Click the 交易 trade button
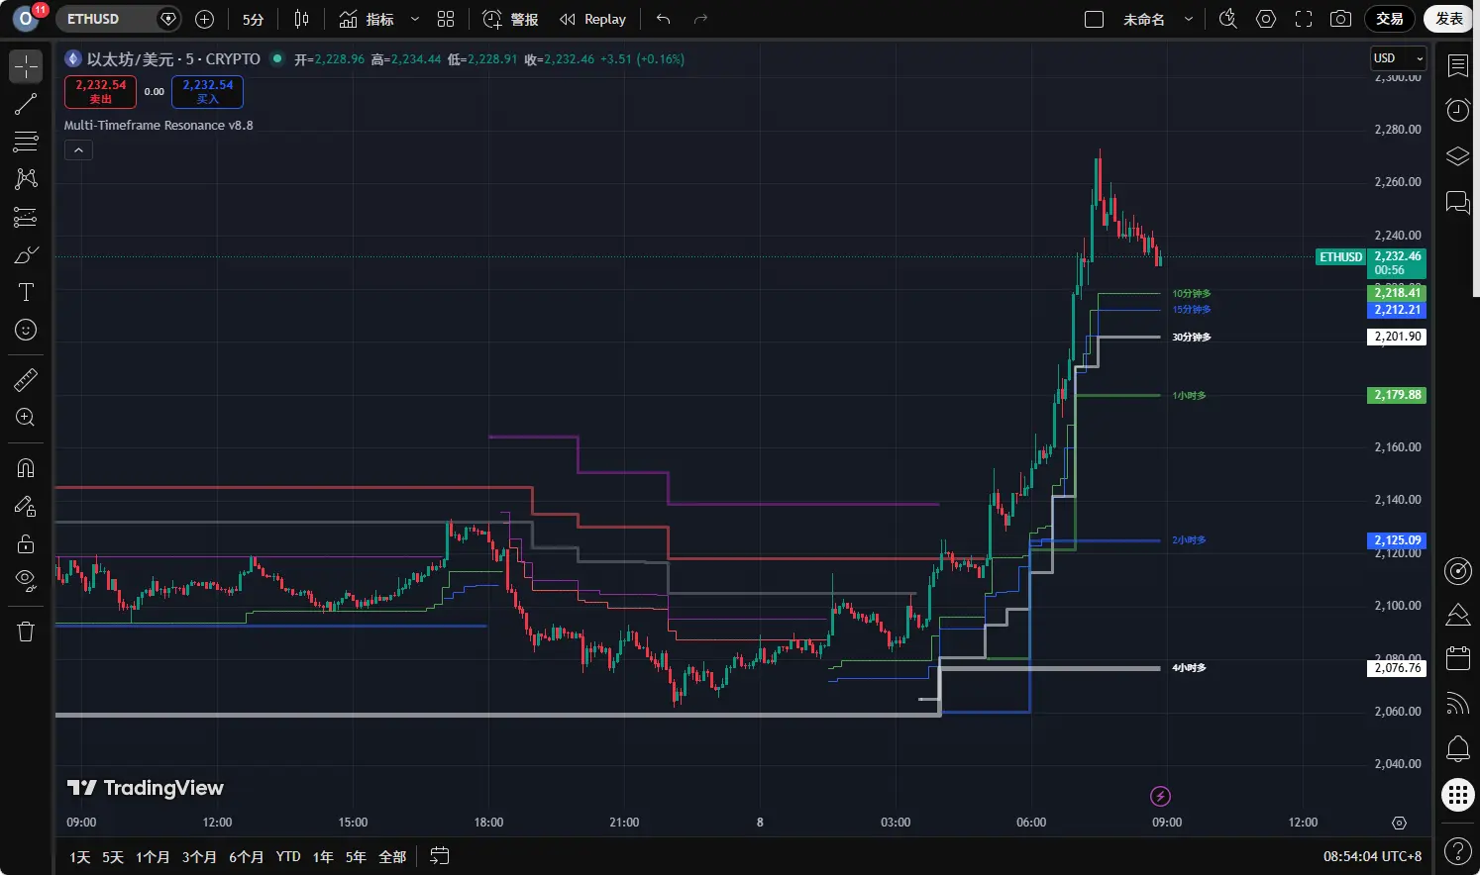Viewport: 1480px width, 875px height. 1390,19
